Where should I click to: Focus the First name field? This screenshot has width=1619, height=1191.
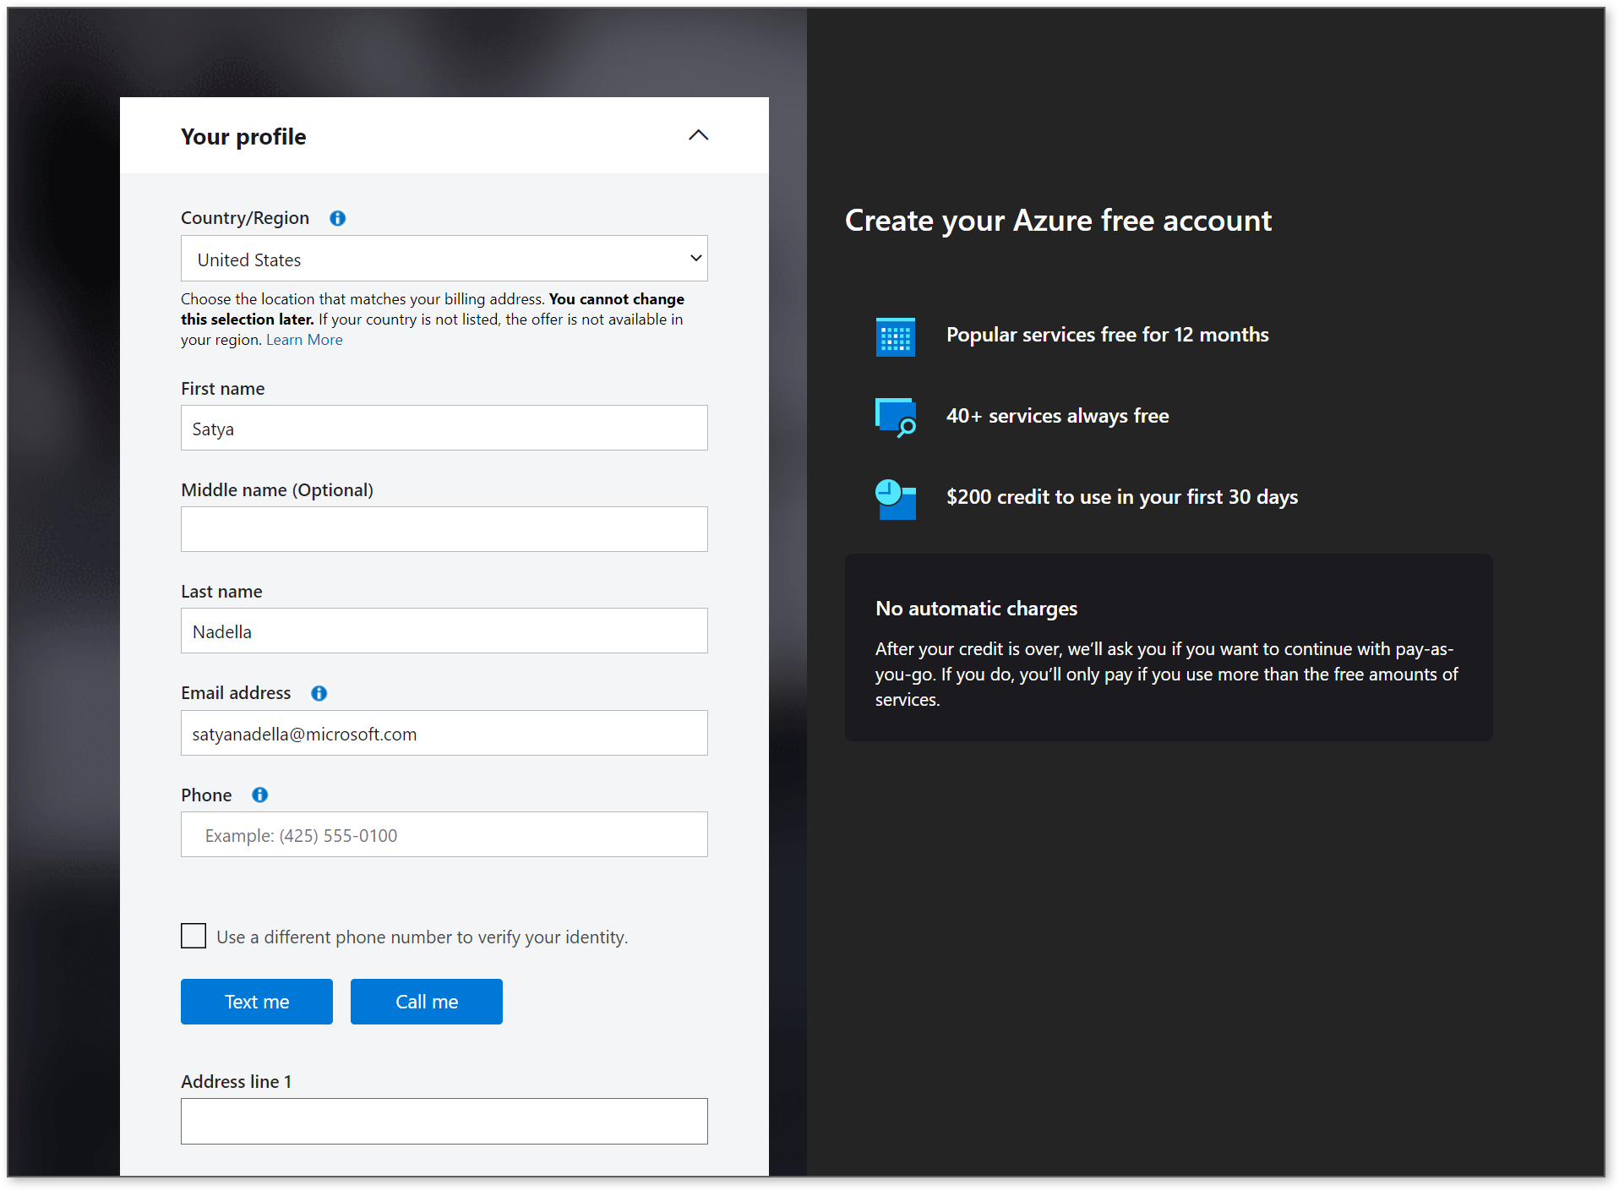point(444,428)
